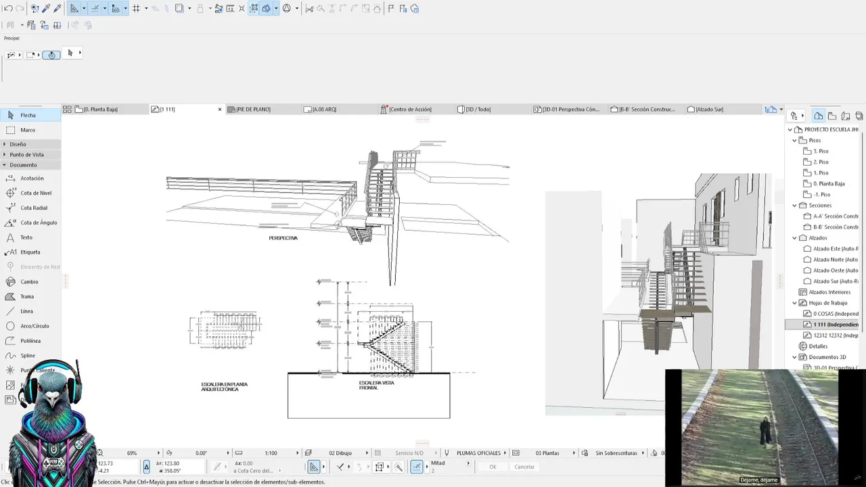Toggle the highlighted quick selection icon under Principal
866x487 pixels.
tap(51, 54)
